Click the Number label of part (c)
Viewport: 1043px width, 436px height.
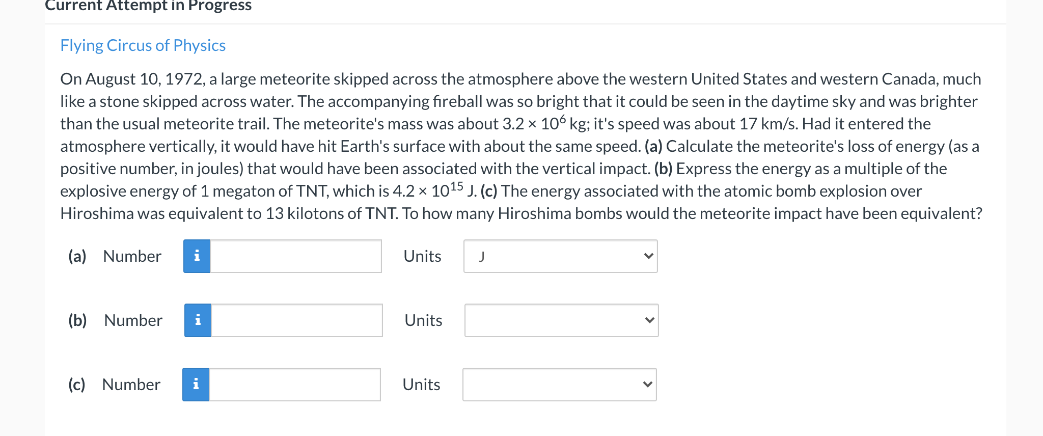click(131, 385)
